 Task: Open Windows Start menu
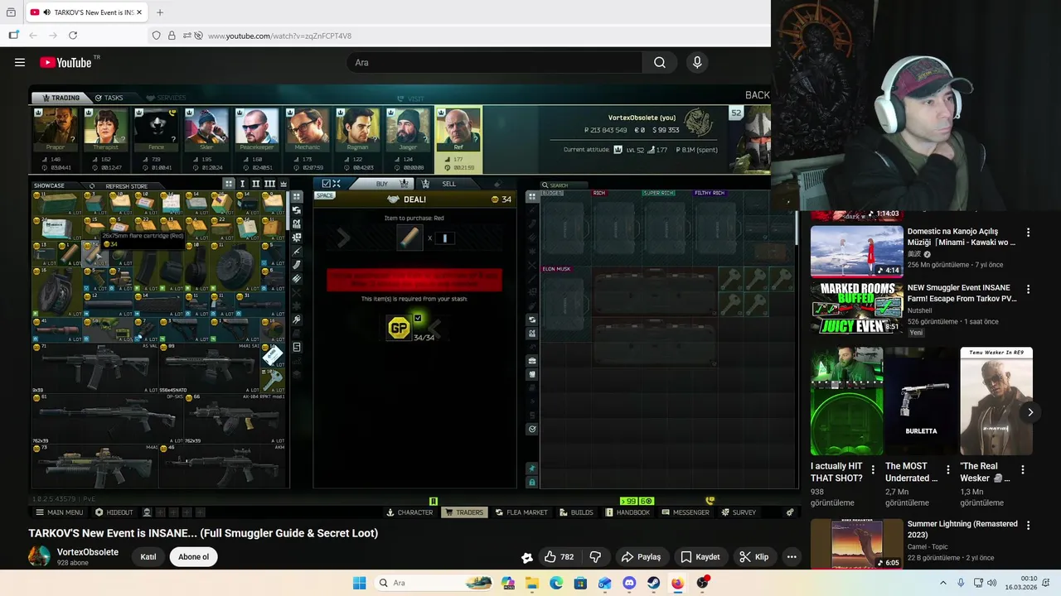coord(359,583)
